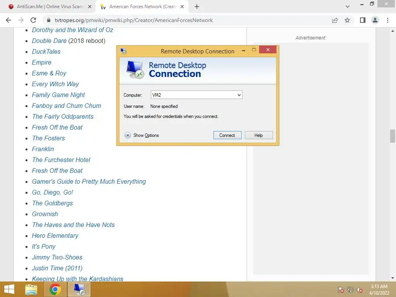Click Remote Desktop taskbar icon

click(x=79, y=289)
